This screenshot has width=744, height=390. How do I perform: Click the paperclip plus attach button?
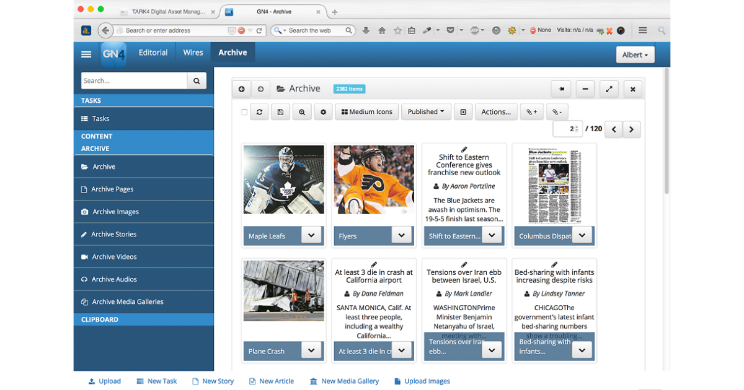(531, 112)
